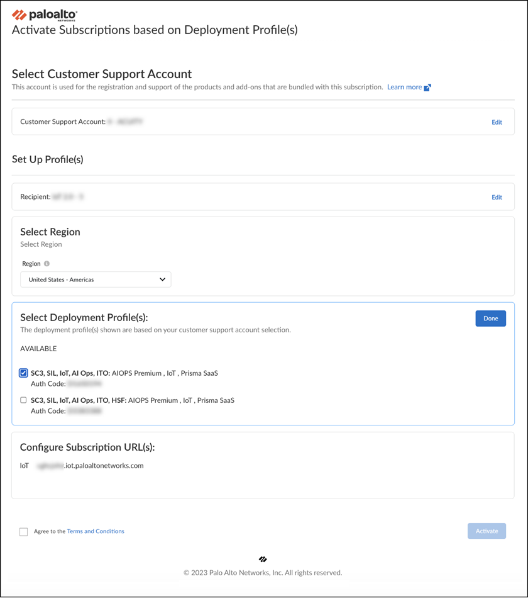Uncheck the first SC3, SIL, IoT, AI Ops, ITO profile
This screenshot has width=528, height=598.
pyautogui.click(x=23, y=373)
